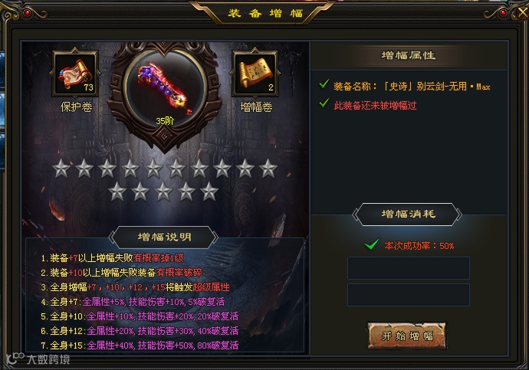Click the 保护卷 protection scroll icon

(75, 74)
